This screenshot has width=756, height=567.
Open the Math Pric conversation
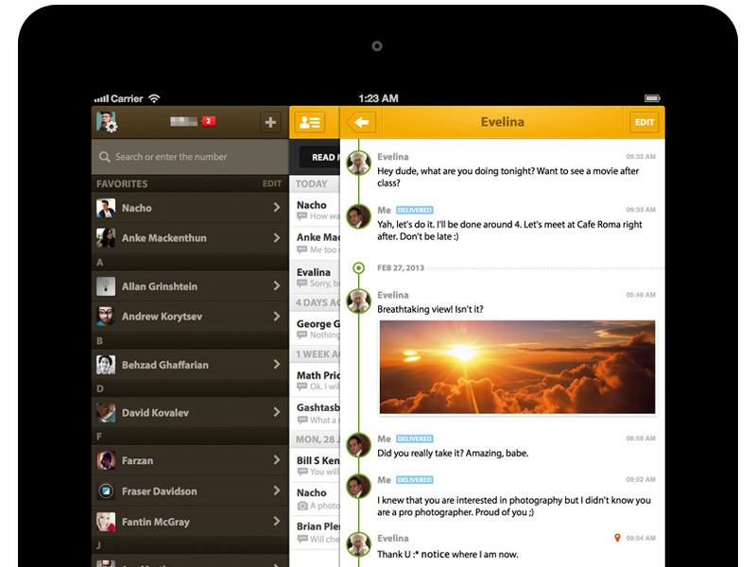click(315, 380)
